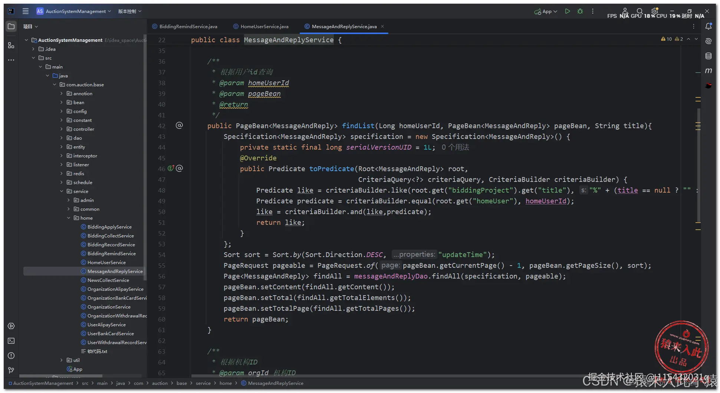This screenshot has width=720, height=393.
Task: Switch to HomeUserService.java tab
Action: click(261, 26)
